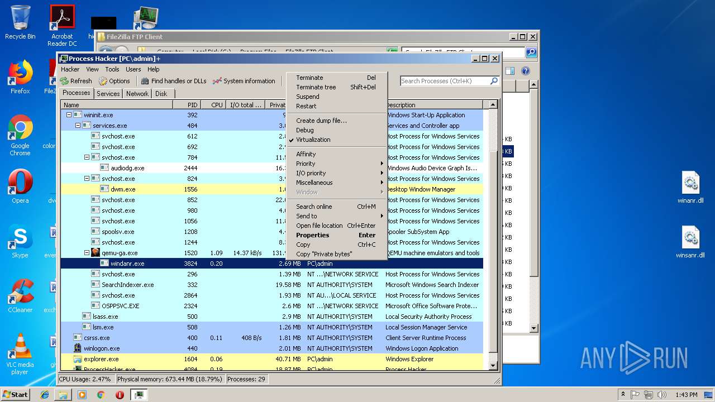Image resolution: width=715 pixels, height=402 pixels.
Task: Choose Terminate tree menu entry
Action: coord(336,87)
